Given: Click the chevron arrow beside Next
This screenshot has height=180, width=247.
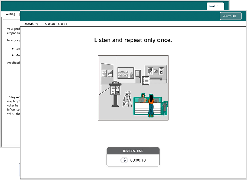Looking at the screenshot, I should pyautogui.click(x=218, y=6).
